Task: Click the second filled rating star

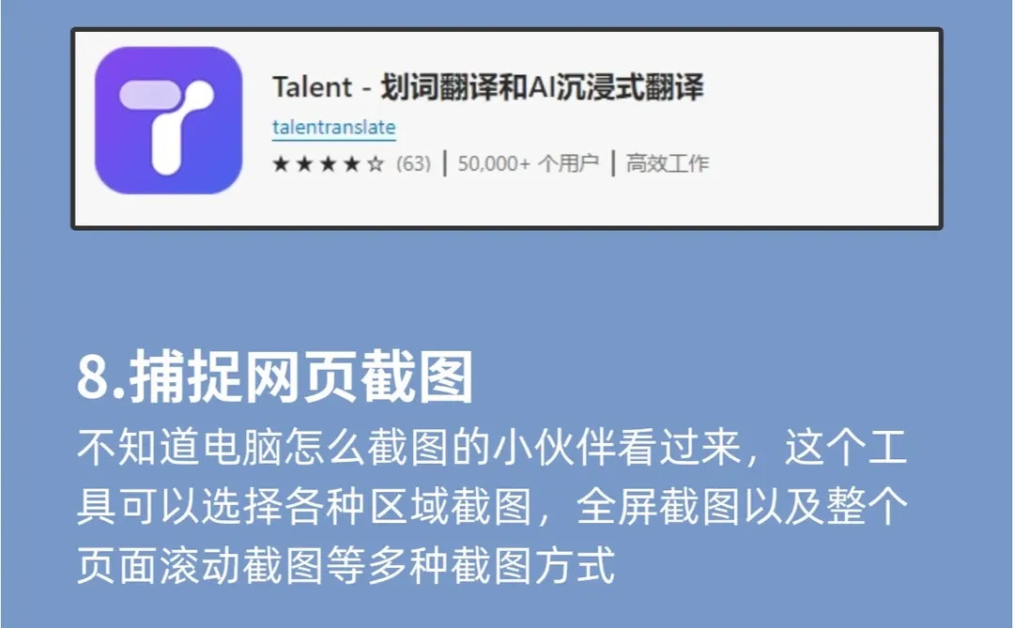Action: point(304,163)
